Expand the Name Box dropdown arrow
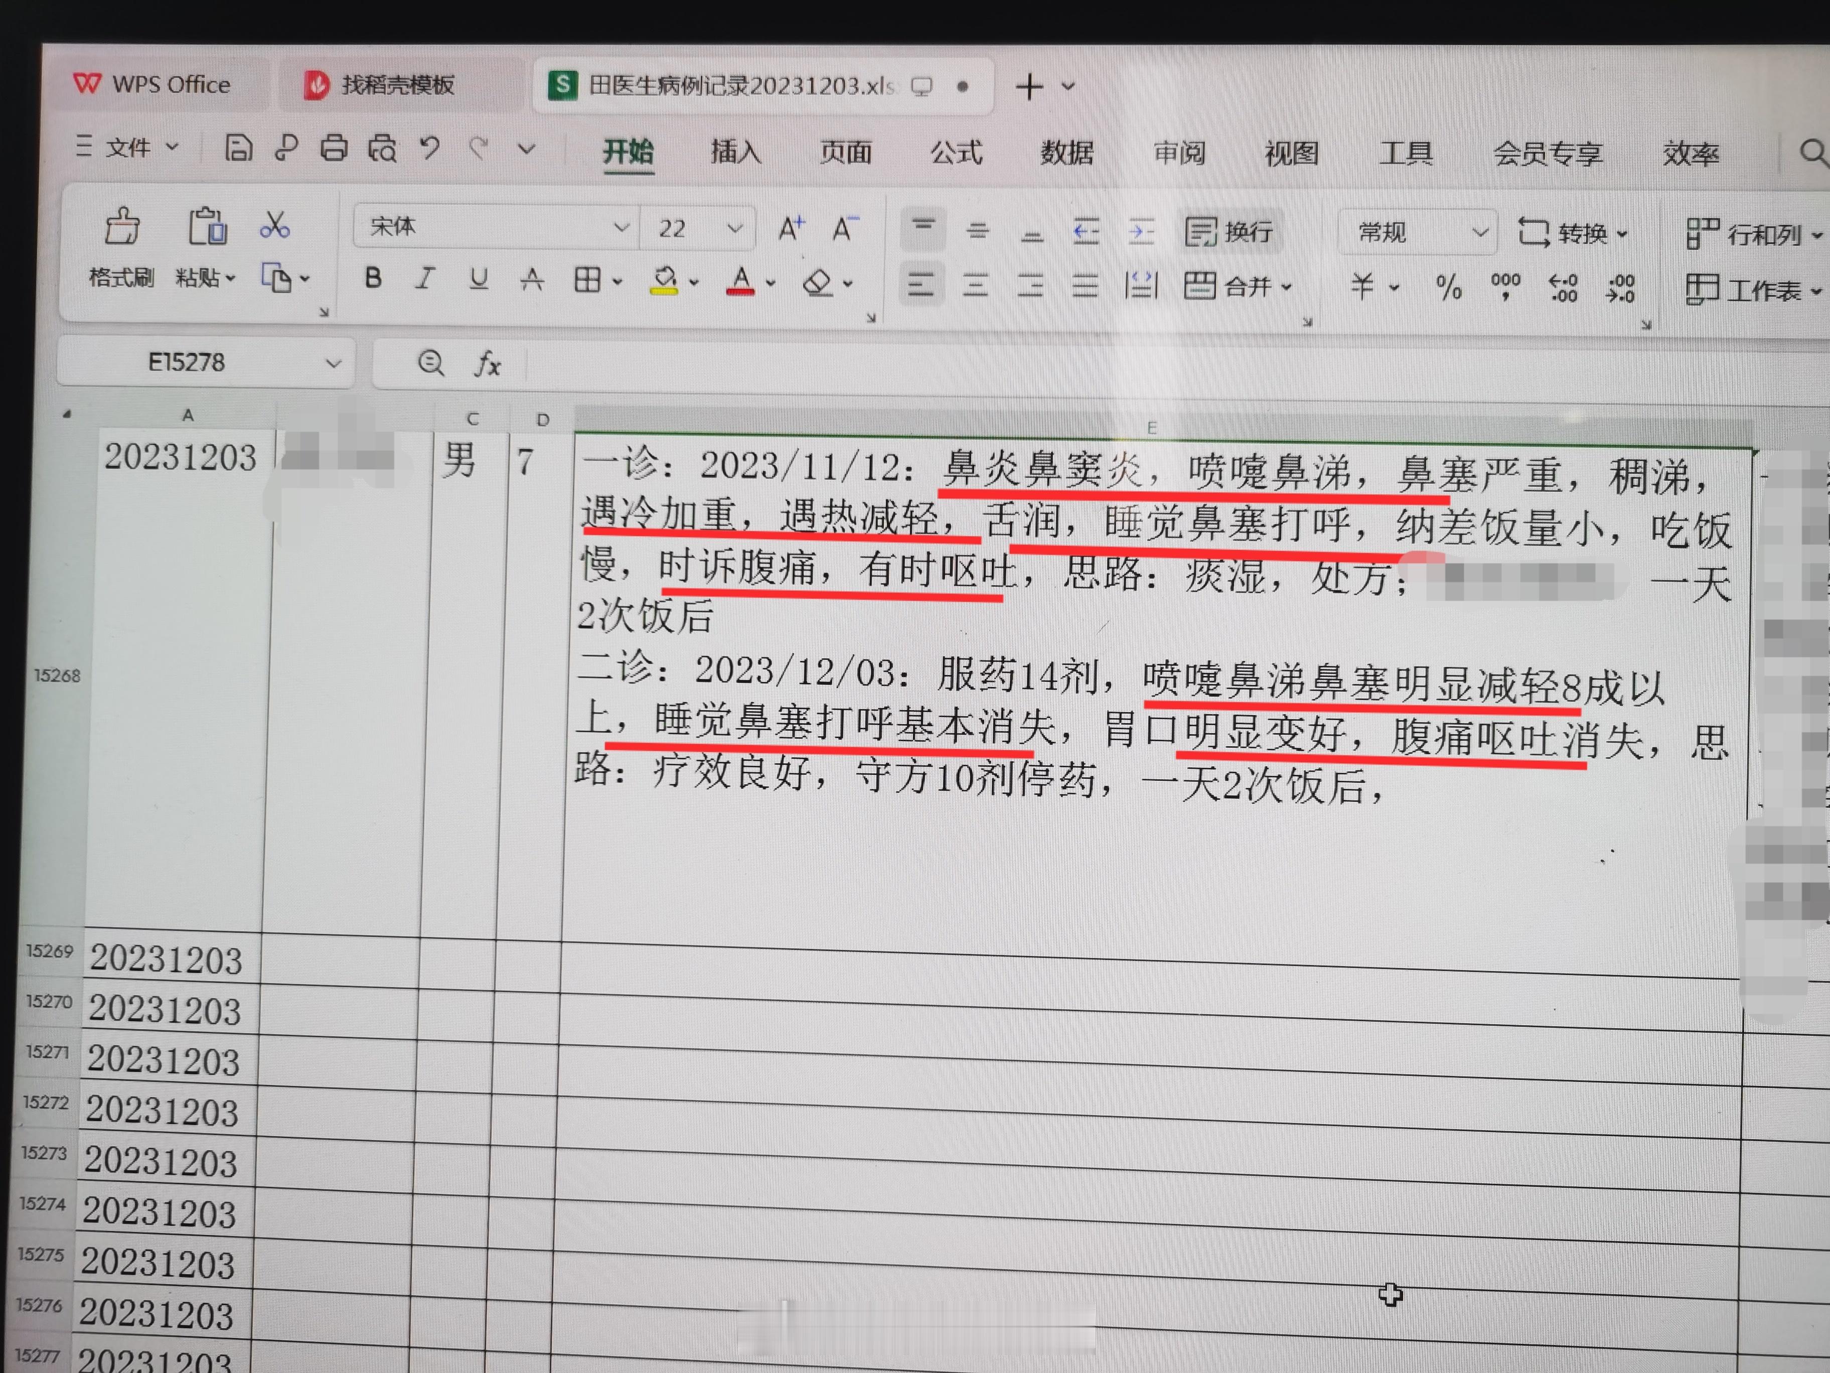The image size is (1830, 1373). point(334,363)
